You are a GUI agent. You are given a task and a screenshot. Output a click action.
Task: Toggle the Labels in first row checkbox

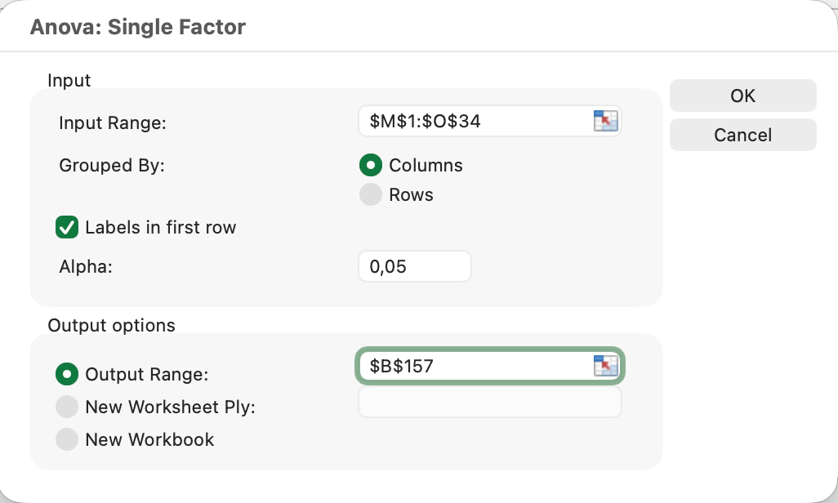(x=66, y=227)
